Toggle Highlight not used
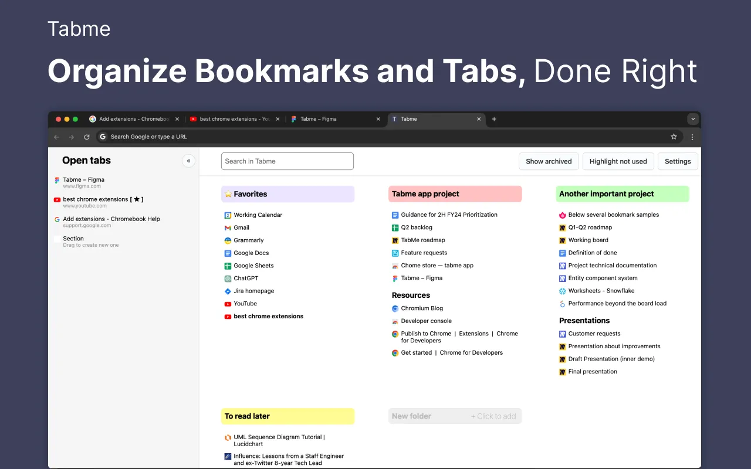 (x=618, y=161)
